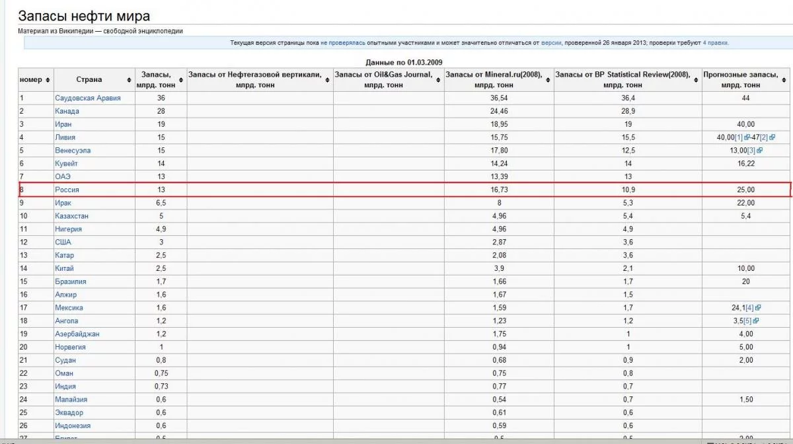Screen dimensions: 793x444
Task: Select caption 'Данные по 01.03.2009'
Action: click(403, 61)
